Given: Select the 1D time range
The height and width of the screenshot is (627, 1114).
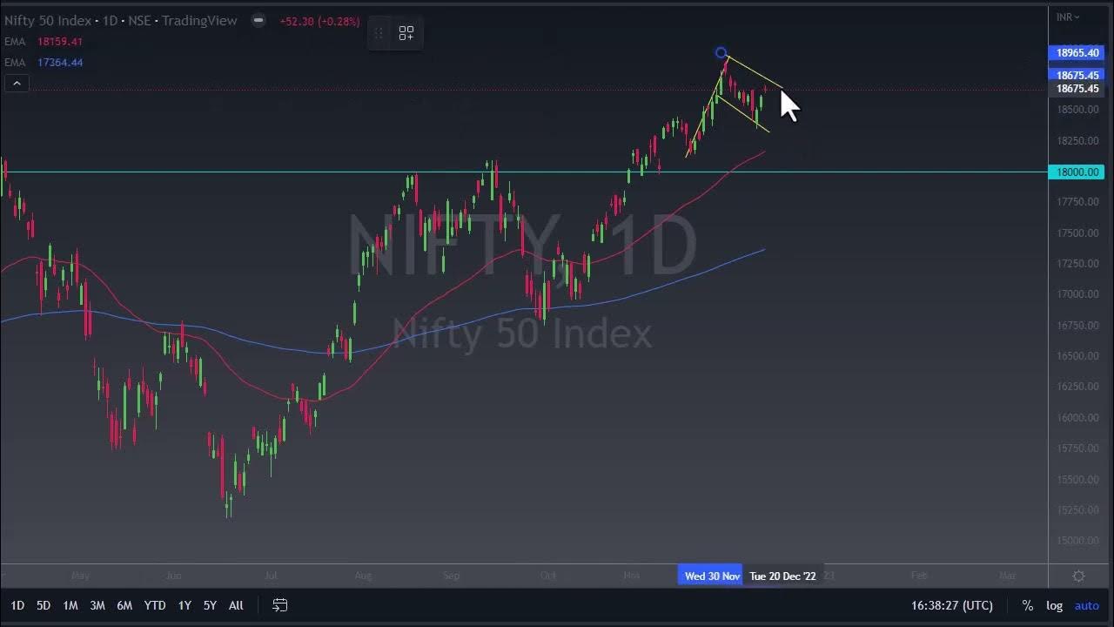Looking at the screenshot, I should pyautogui.click(x=17, y=605).
